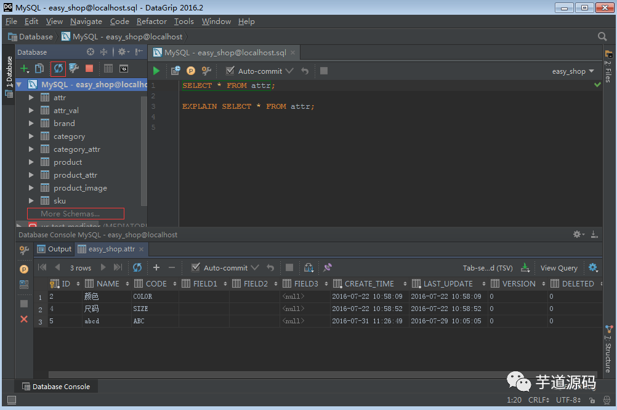Sort results by CREATE_TIME column header

[369, 283]
